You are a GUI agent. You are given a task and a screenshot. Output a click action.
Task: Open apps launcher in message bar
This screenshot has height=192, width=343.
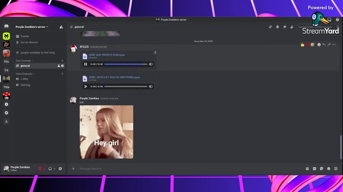[x=336, y=169]
